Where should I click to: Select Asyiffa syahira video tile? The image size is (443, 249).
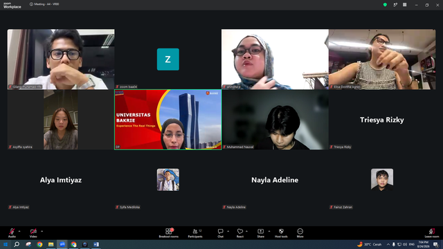click(61, 120)
